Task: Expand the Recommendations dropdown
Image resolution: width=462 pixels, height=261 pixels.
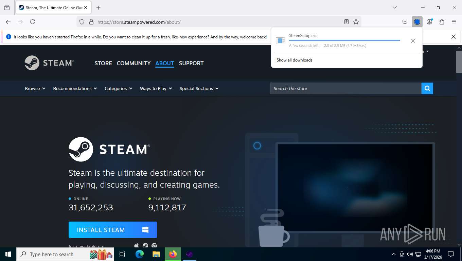Action: coord(75,88)
